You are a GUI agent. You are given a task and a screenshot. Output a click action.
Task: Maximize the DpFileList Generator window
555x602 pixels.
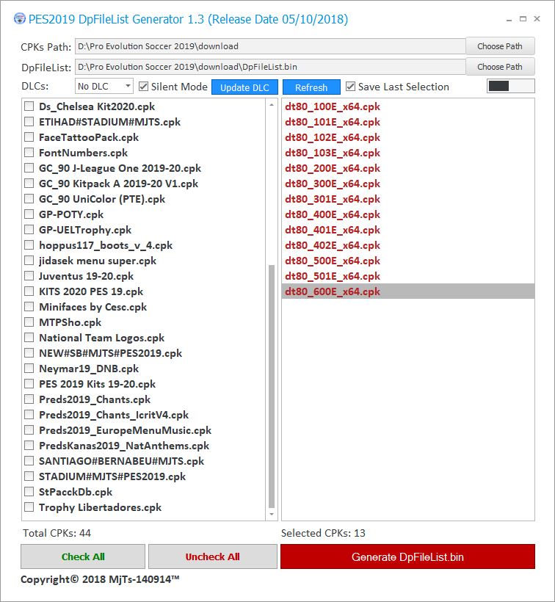click(x=523, y=18)
